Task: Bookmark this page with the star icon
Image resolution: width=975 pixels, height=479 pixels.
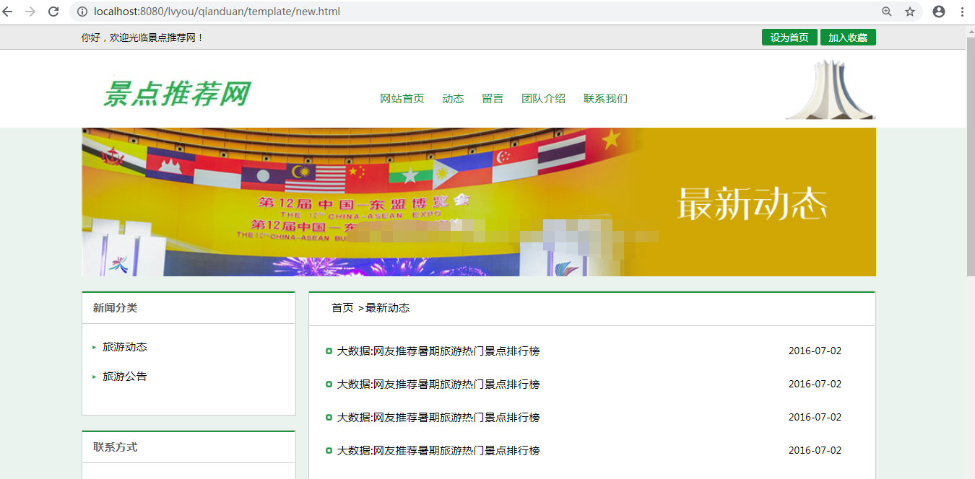Action: 910,12
